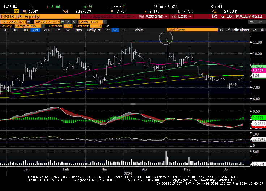Collapse panel with double-left chevron
266x191 pixels.
pyautogui.click(x=221, y=30)
